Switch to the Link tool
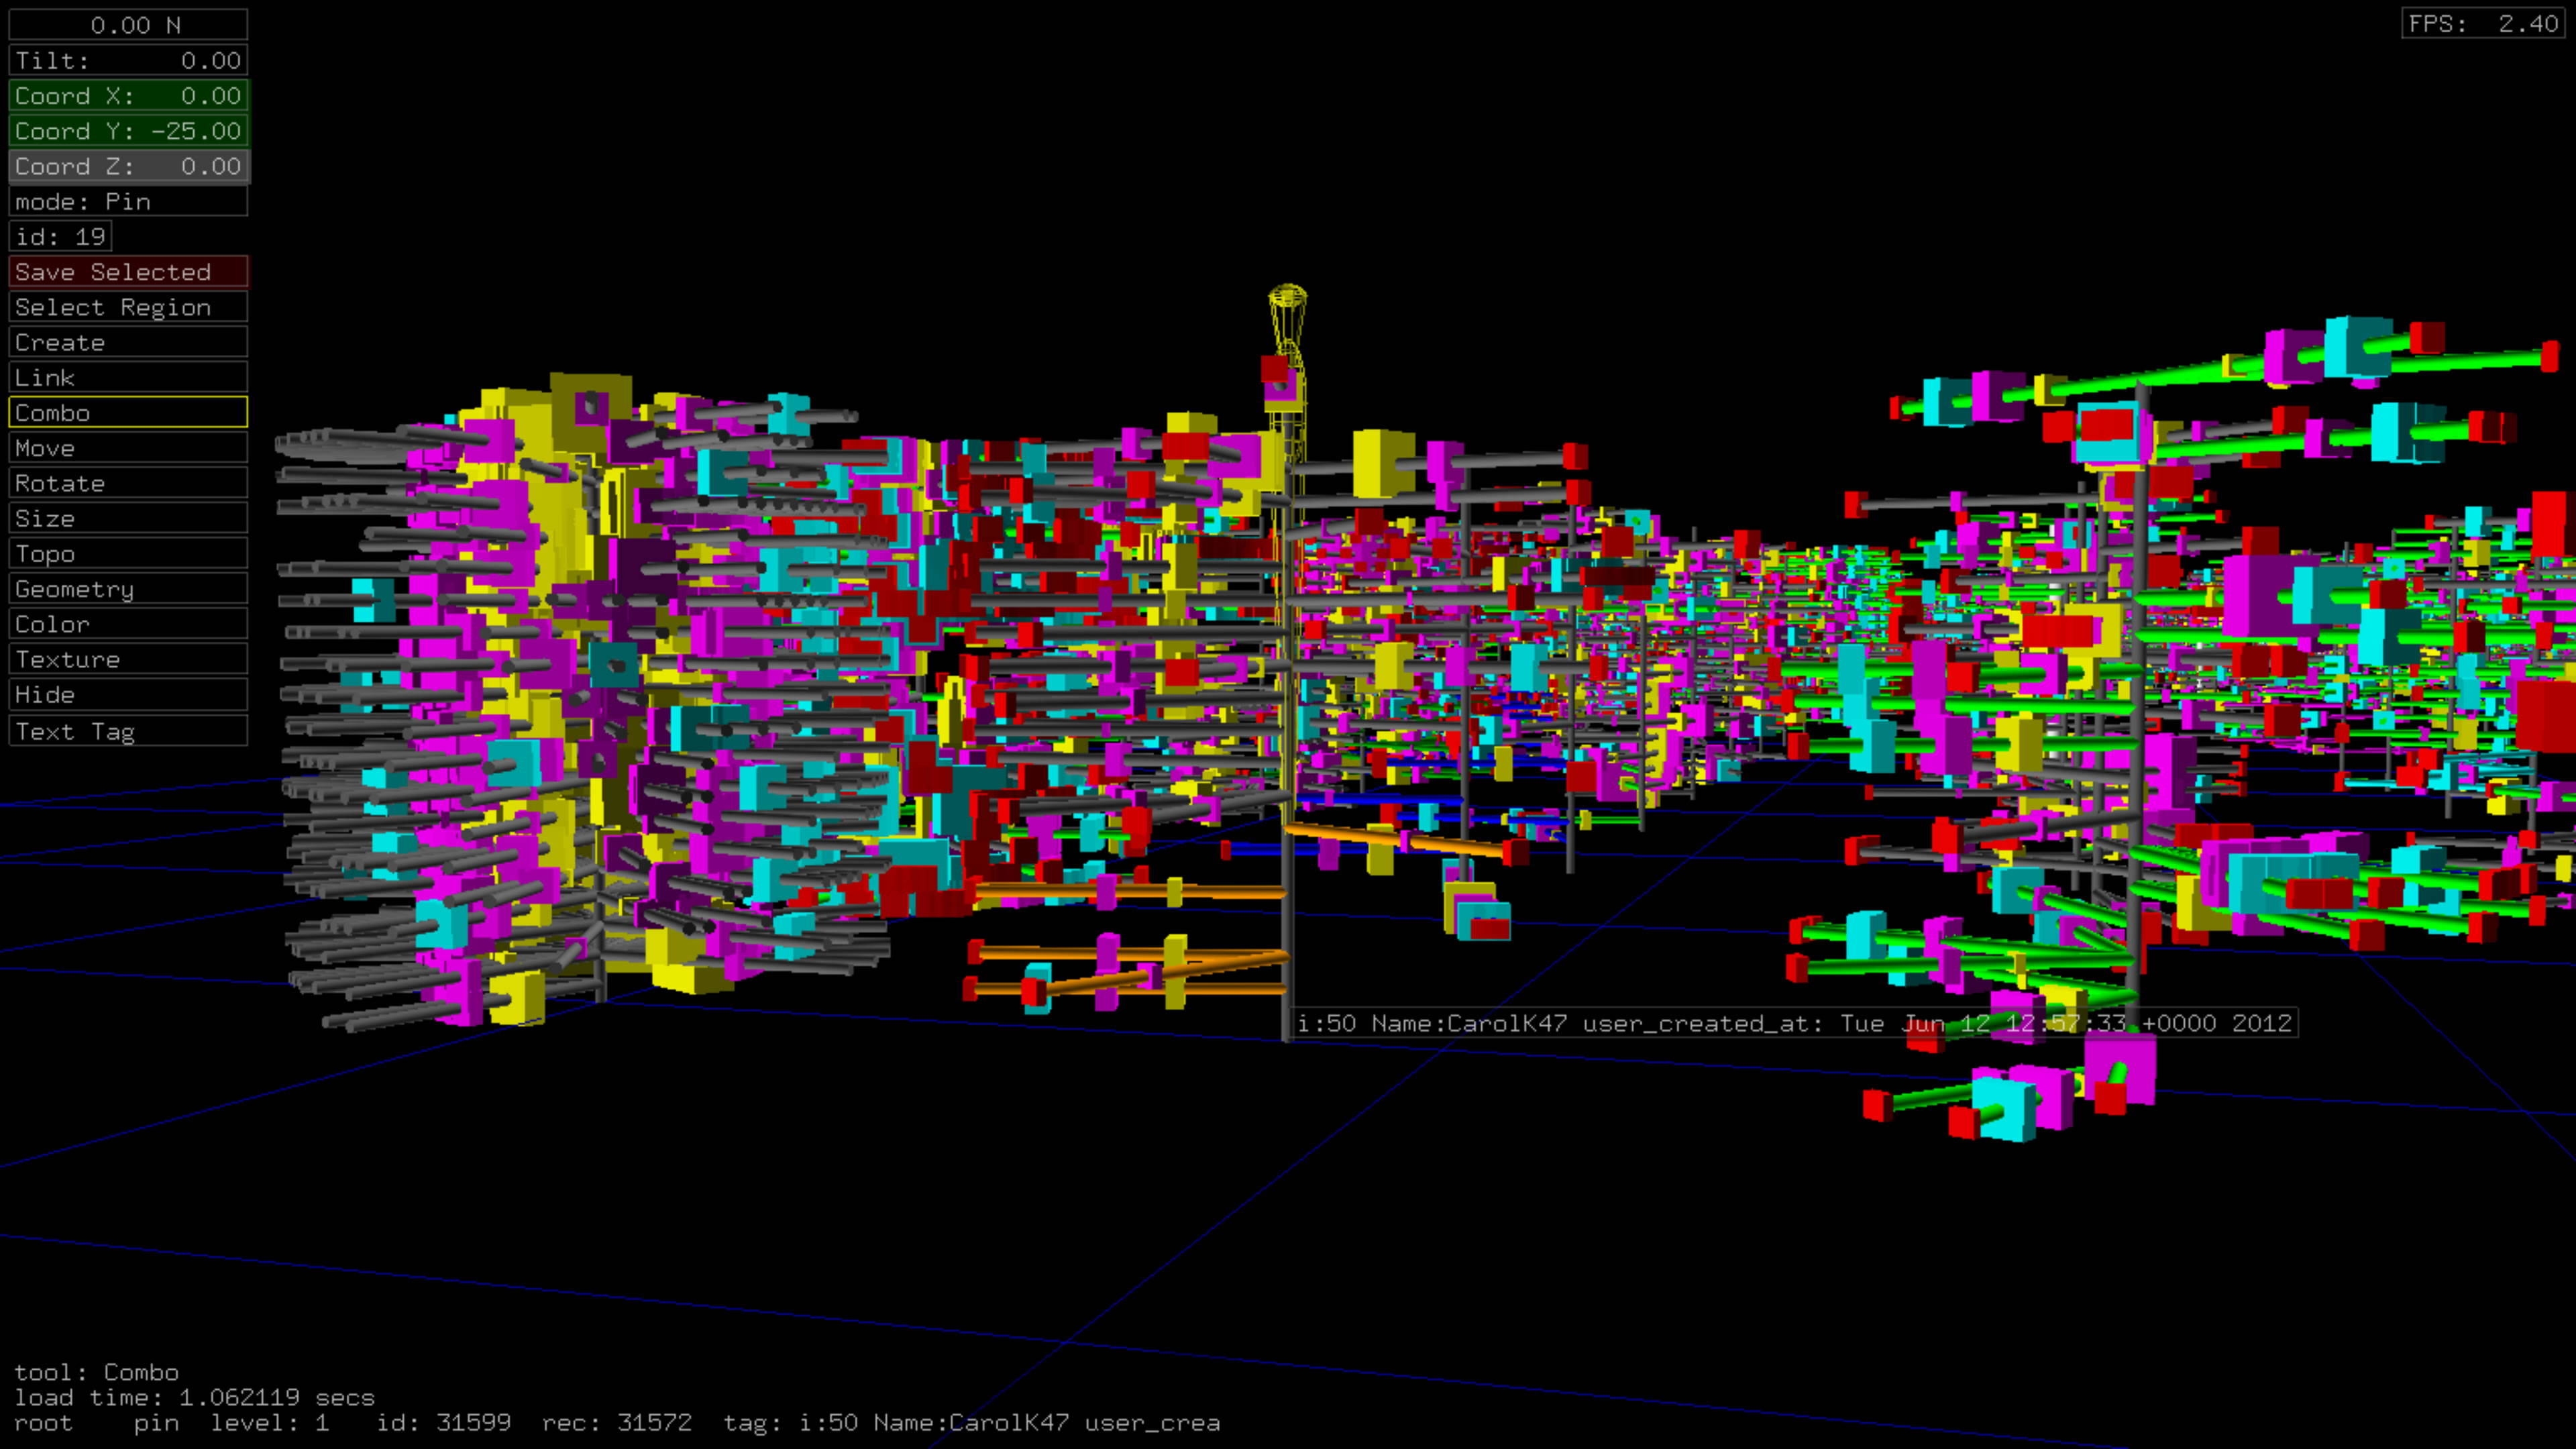 [128, 377]
